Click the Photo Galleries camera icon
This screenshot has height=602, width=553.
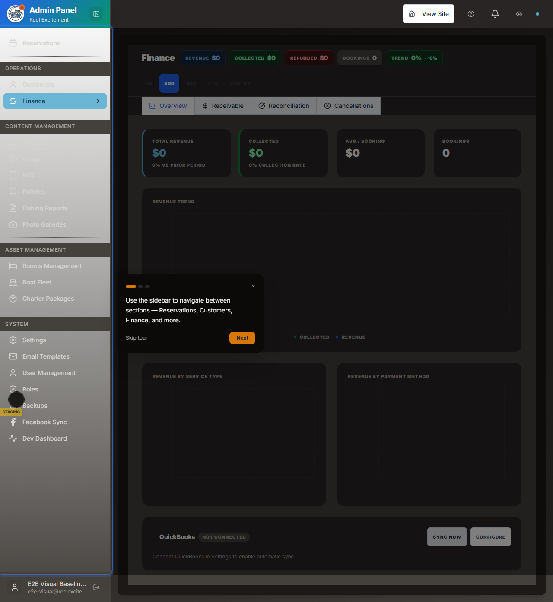coord(13,224)
